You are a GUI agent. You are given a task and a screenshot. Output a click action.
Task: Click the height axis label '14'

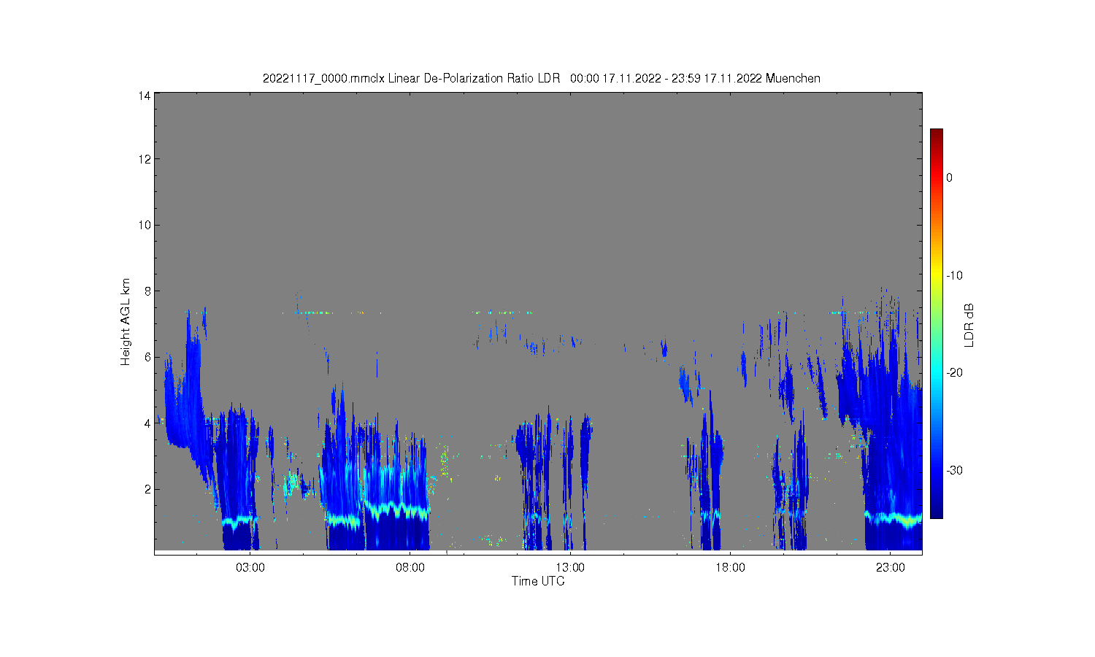pyautogui.click(x=145, y=96)
